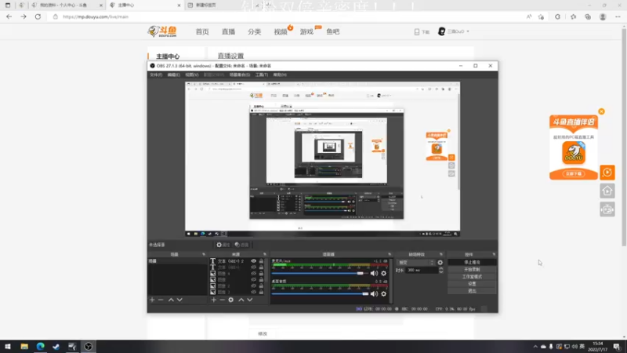Image resolution: width=627 pixels, height=353 pixels.
Task: Open OBS 场景集合(S) menu
Action: click(240, 75)
